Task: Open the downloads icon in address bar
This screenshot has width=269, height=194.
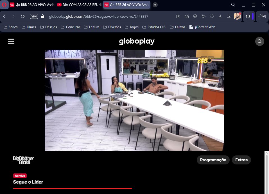Action: pyautogui.click(x=220, y=16)
